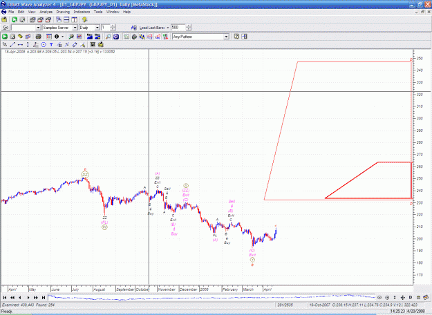Image resolution: width=432 pixels, height=315 pixels.
Task: Open the Tools menu
Action: (x=98, y=12)
